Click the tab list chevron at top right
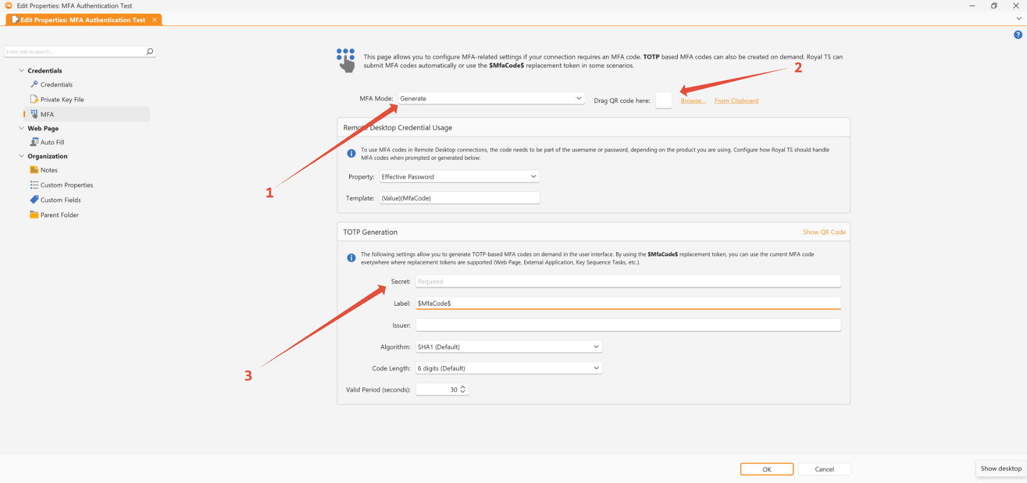 pyautogui.click(x=1019, y=19)
